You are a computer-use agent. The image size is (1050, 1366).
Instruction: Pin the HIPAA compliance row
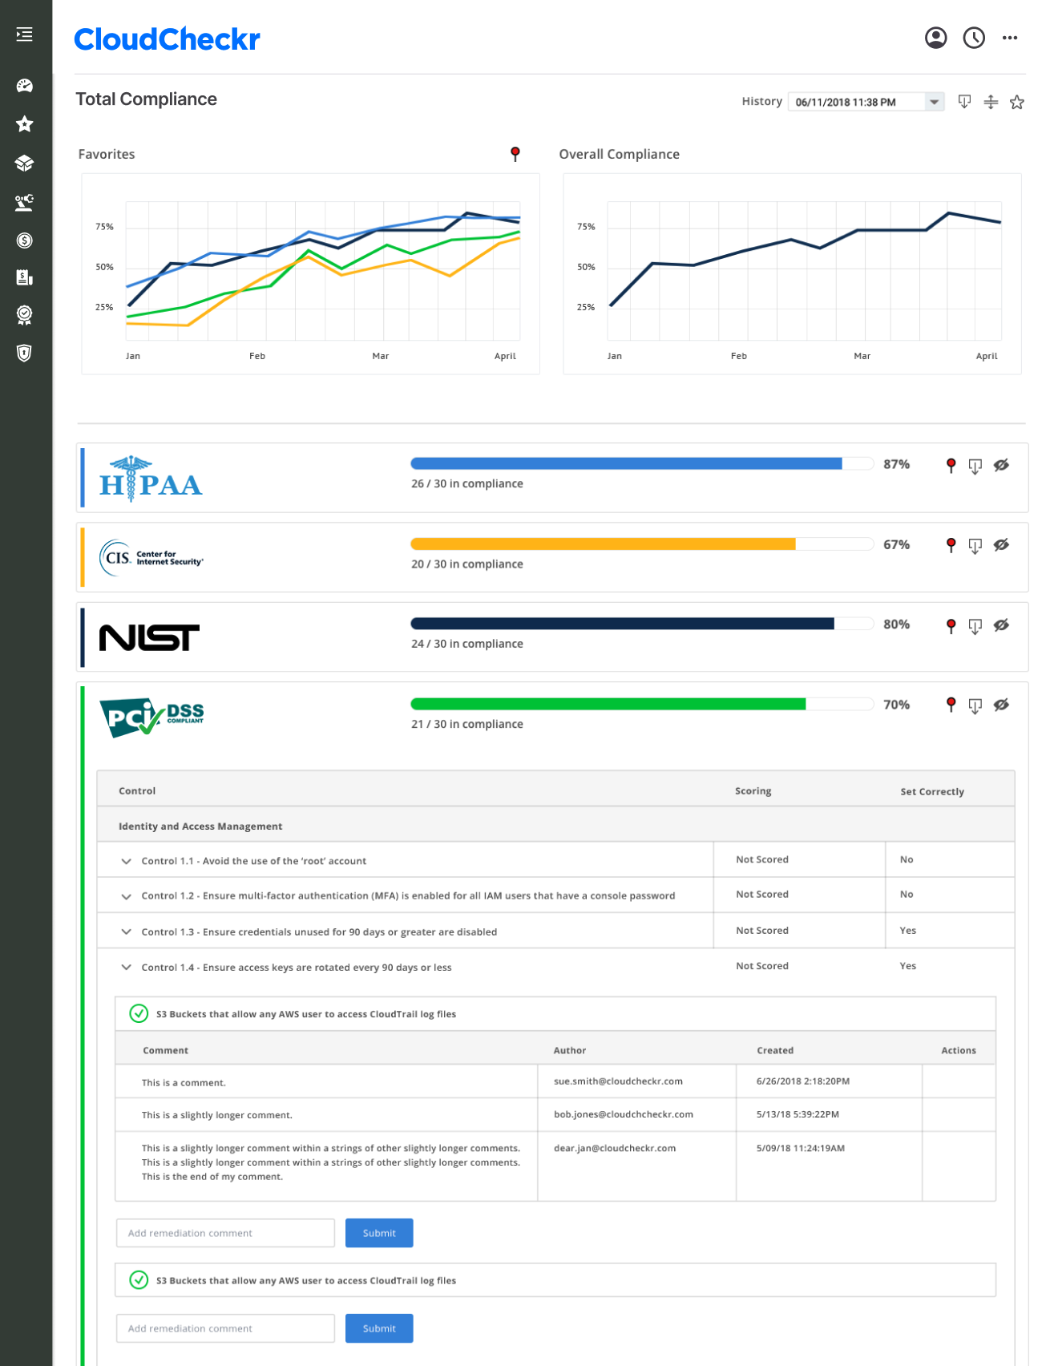point(951,466)
